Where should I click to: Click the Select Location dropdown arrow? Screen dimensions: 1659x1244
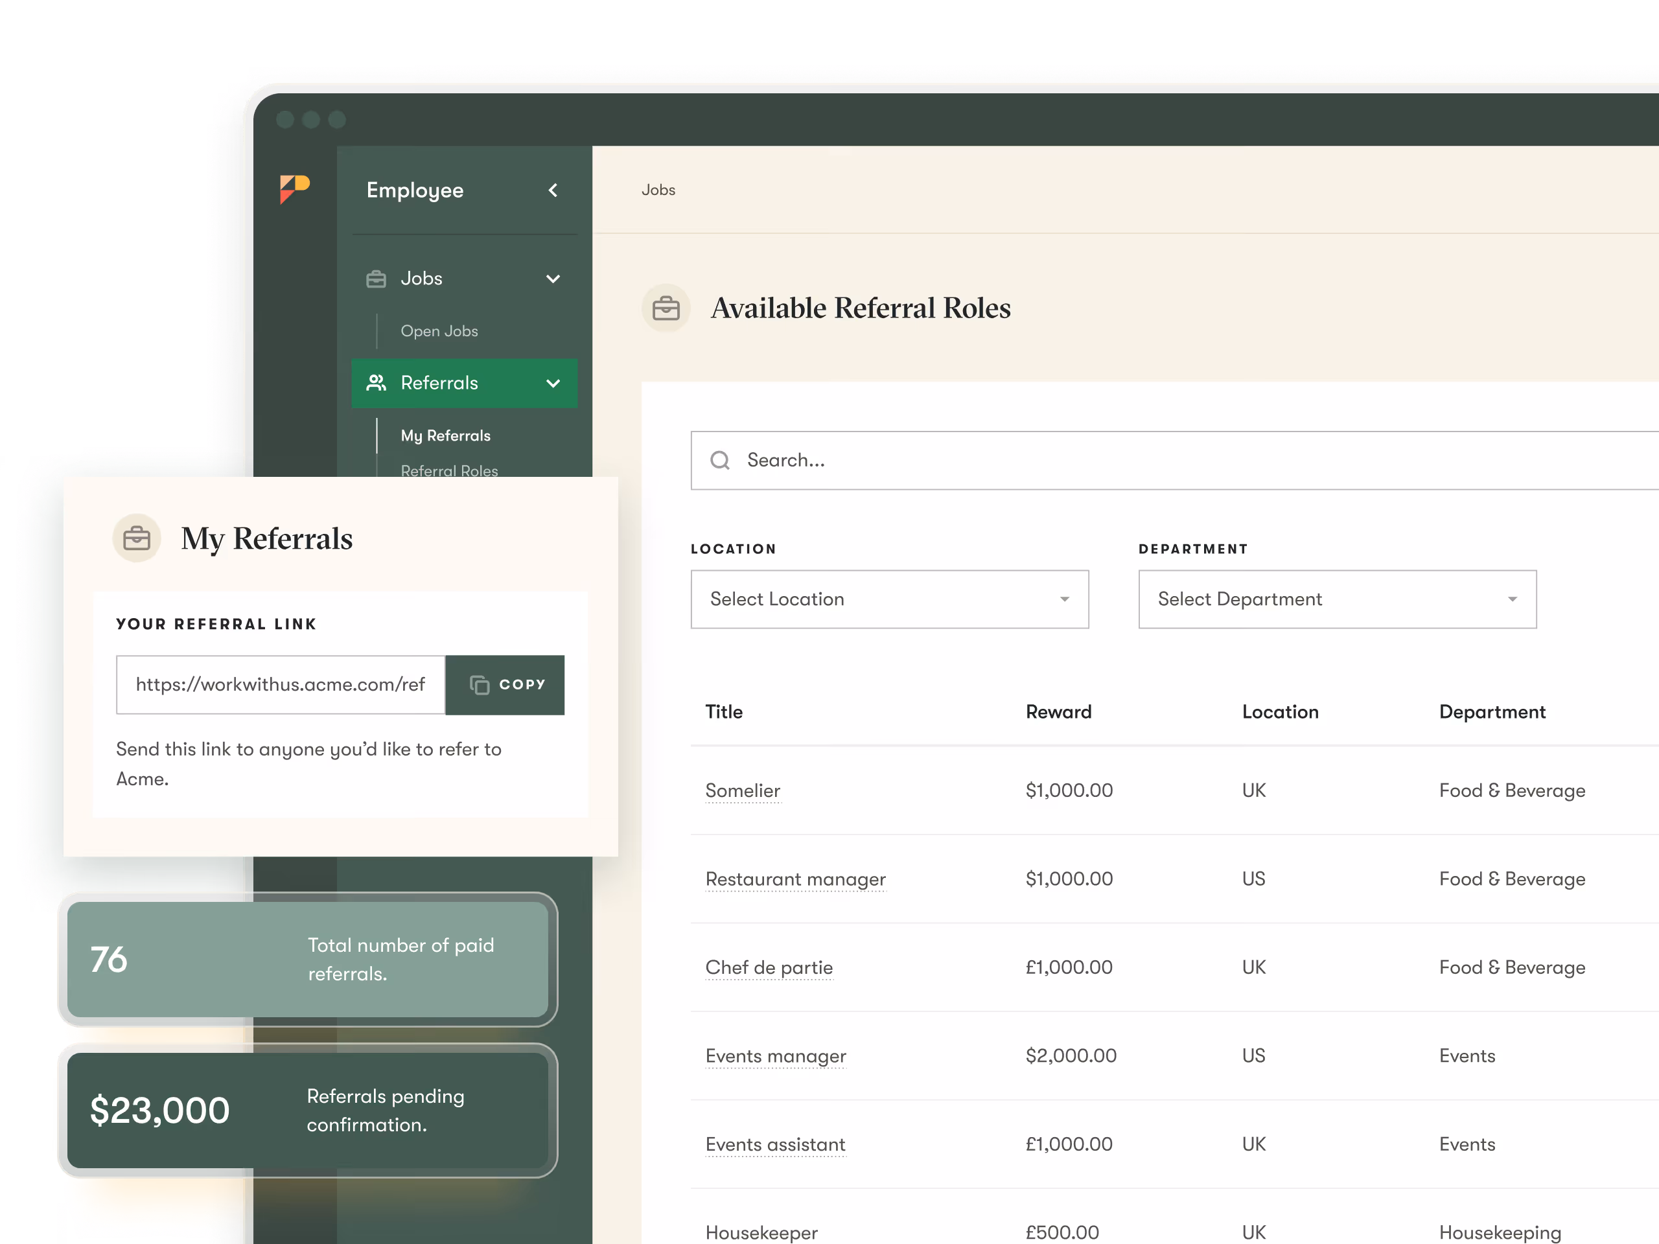(1064, 599)
